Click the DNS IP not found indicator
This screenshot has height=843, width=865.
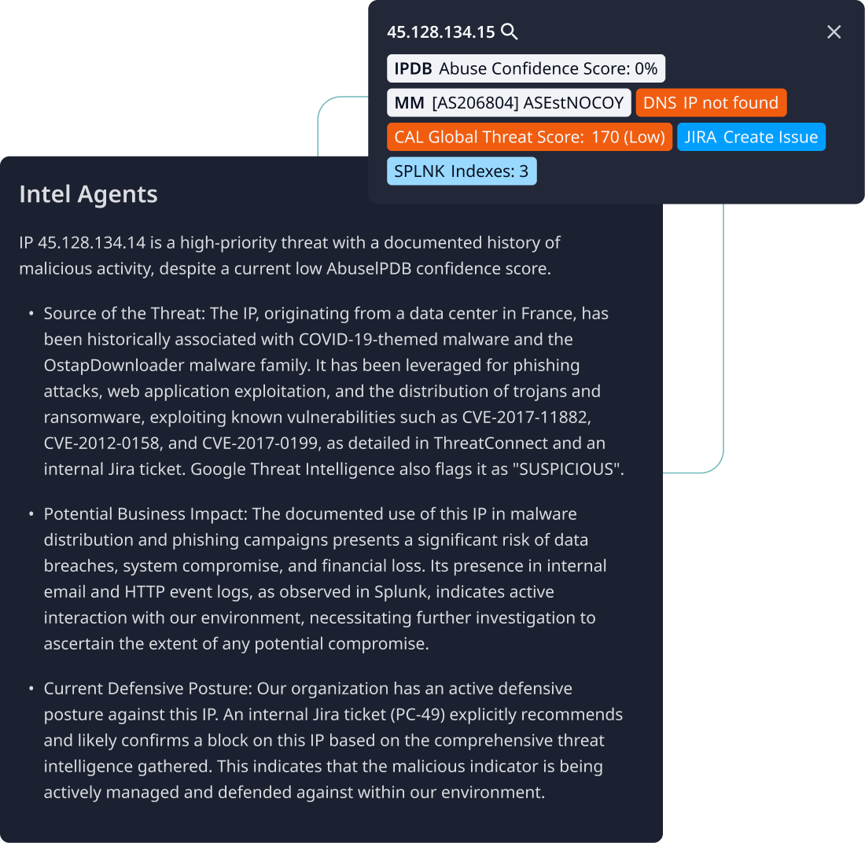(x=710, y=102)
